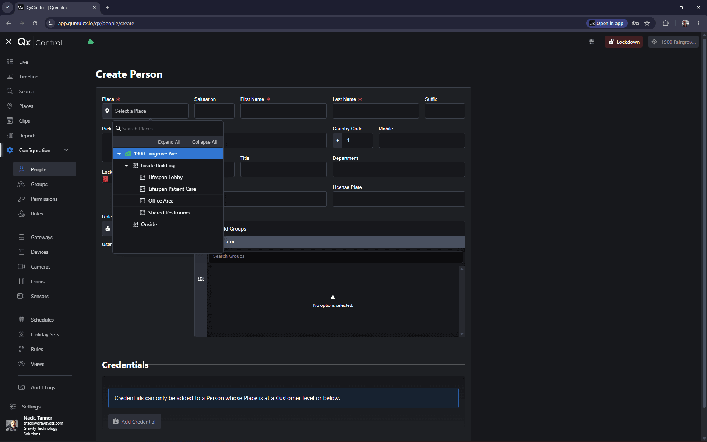
Task: Click the Select a Place dropdown
Action: [x=145, y=111]
